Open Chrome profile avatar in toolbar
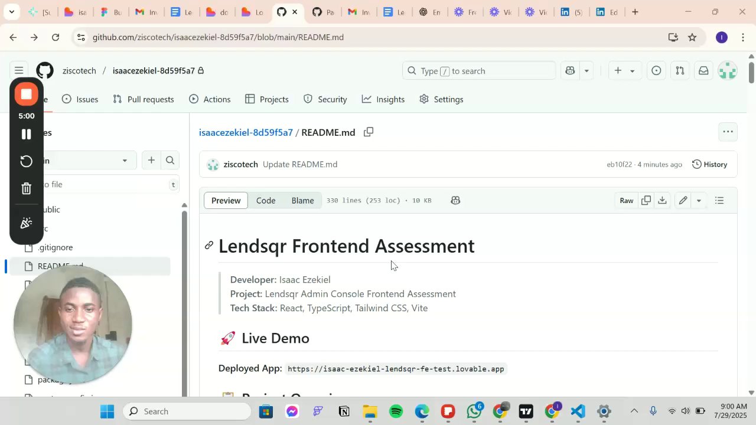Viewport: 756px width, 425px height. point(722,37)
